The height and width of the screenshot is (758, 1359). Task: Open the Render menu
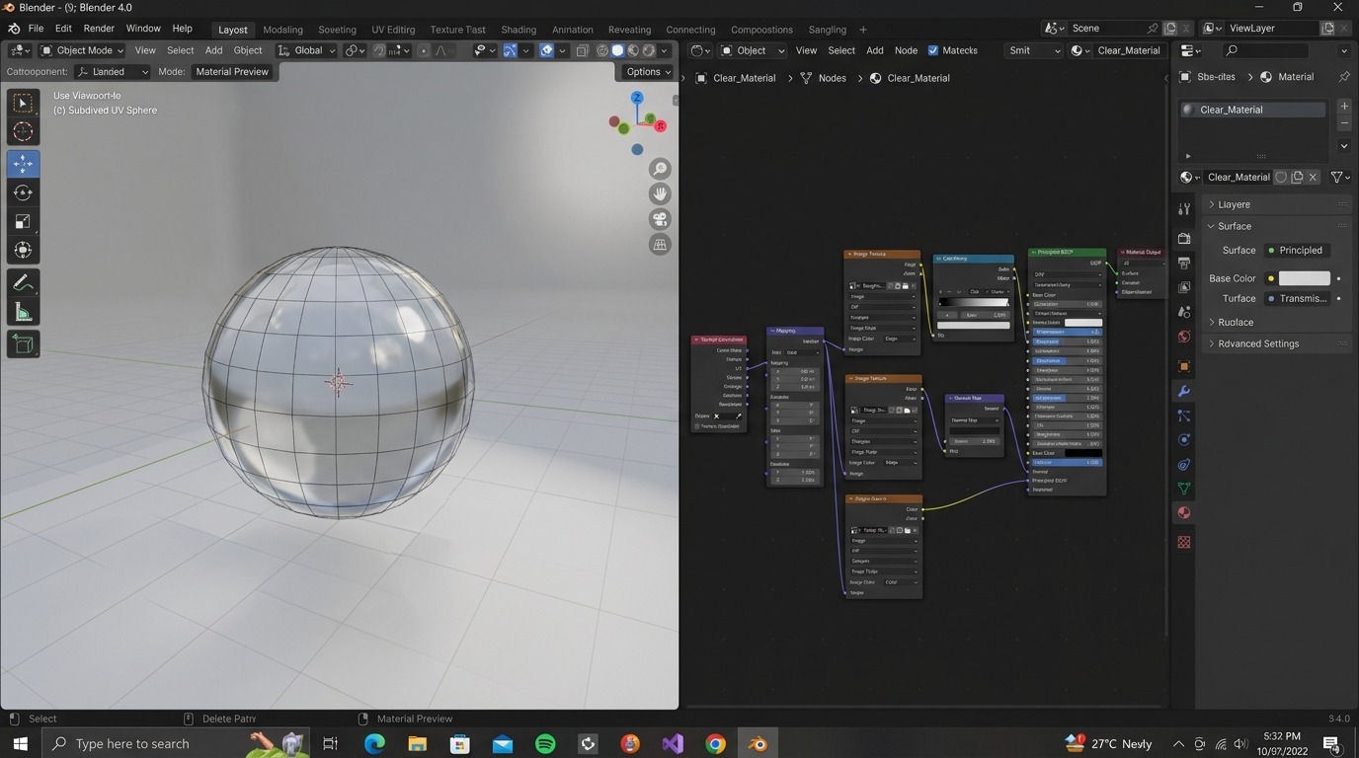point(99,29)
